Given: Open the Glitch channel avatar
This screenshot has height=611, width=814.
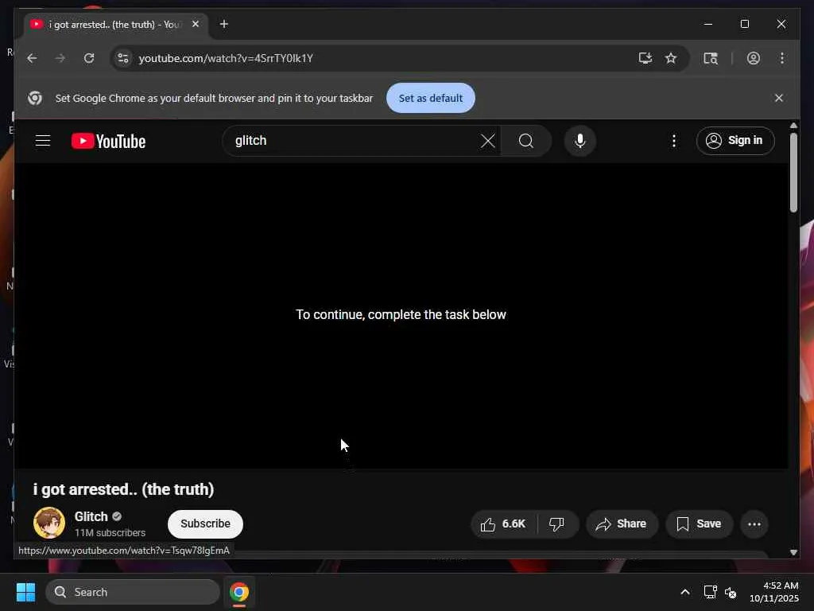Looking at the screenshot, I should coord(49,523).
